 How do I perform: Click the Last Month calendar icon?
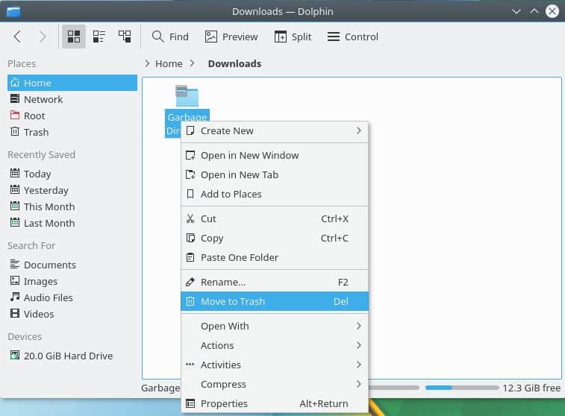click(x=15, y=222)
